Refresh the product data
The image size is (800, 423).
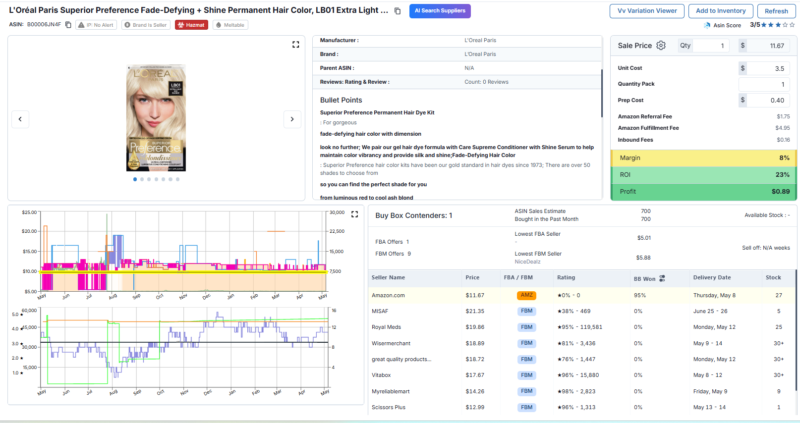tap(776, 11)
